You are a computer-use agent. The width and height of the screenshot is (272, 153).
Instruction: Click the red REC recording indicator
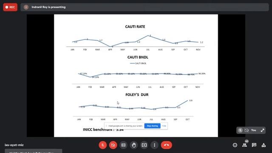click(10, 7)
